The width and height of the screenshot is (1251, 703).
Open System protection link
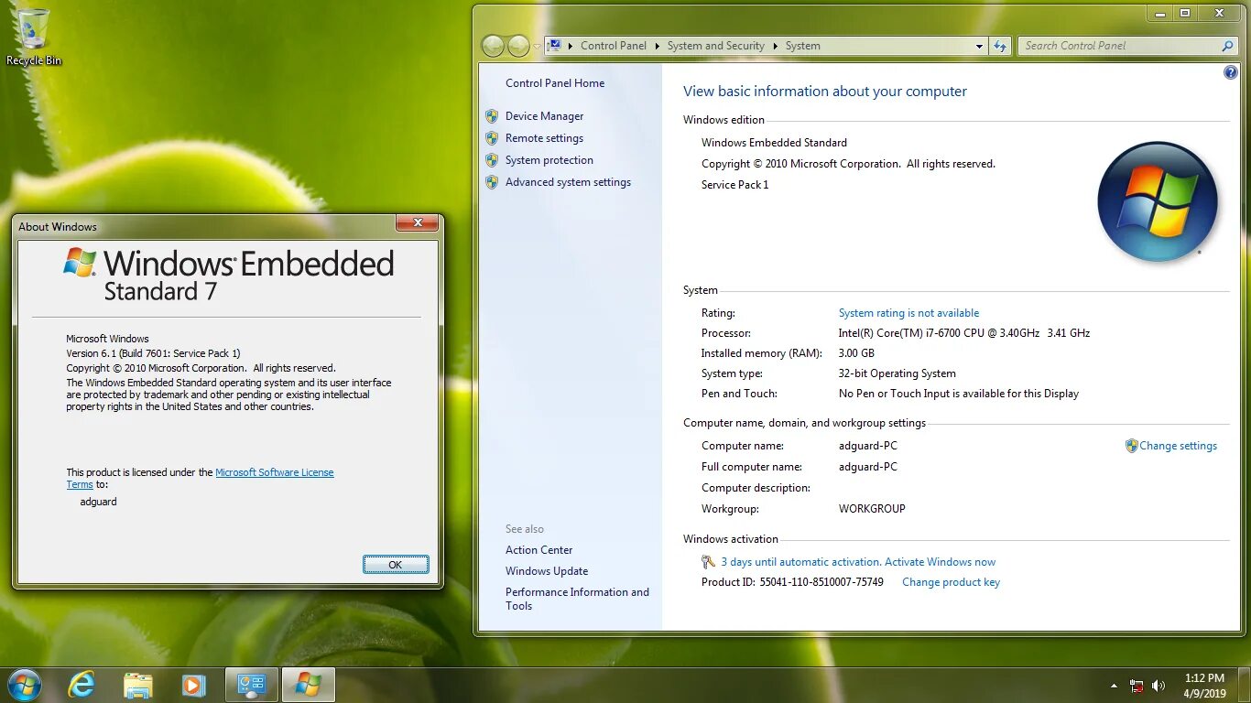[549, 160]
